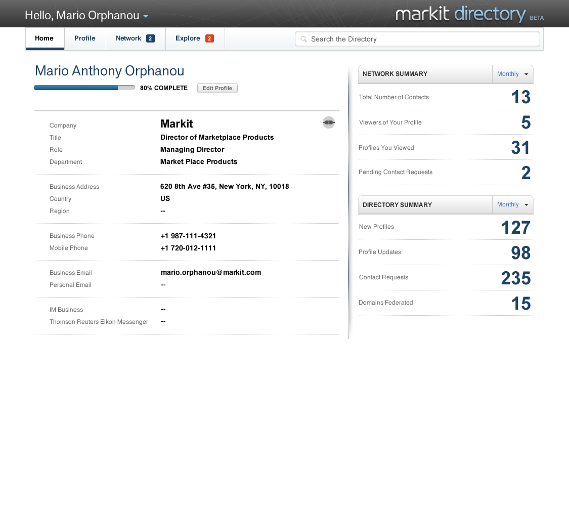
Task: Click the Thomson Reuters Eikon Messenger label
Action: [x=99, y=322]
